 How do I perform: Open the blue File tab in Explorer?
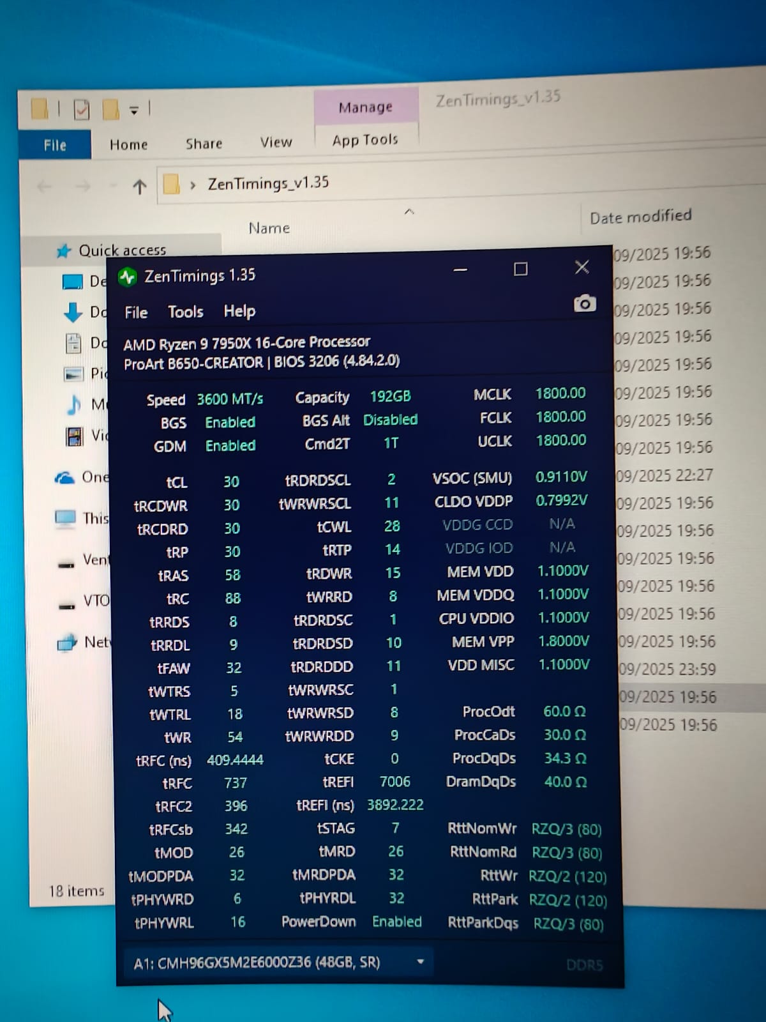click(55, 145)
